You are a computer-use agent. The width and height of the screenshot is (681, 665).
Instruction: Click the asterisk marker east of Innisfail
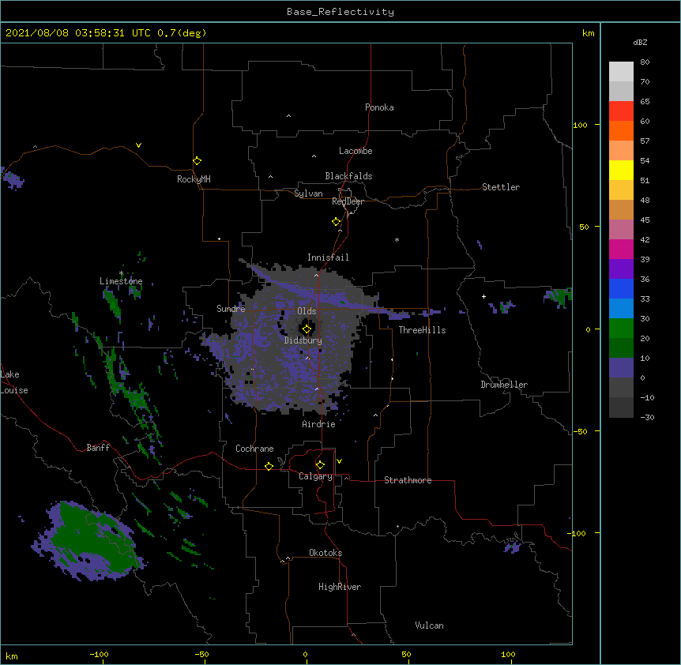(397, 239)
